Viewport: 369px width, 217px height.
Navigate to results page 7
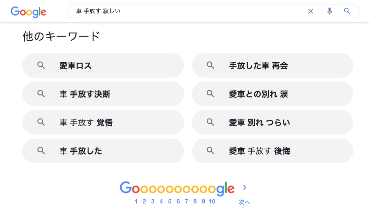[x=187, y=202]
